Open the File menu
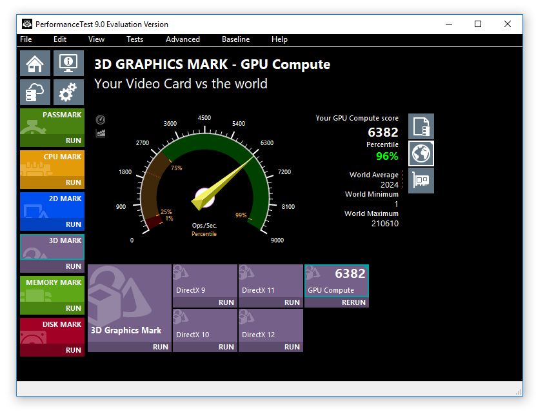Viewport: 536px width, 412px height. click(x=26, y=39)
